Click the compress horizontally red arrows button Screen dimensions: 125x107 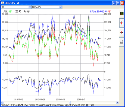121,32
